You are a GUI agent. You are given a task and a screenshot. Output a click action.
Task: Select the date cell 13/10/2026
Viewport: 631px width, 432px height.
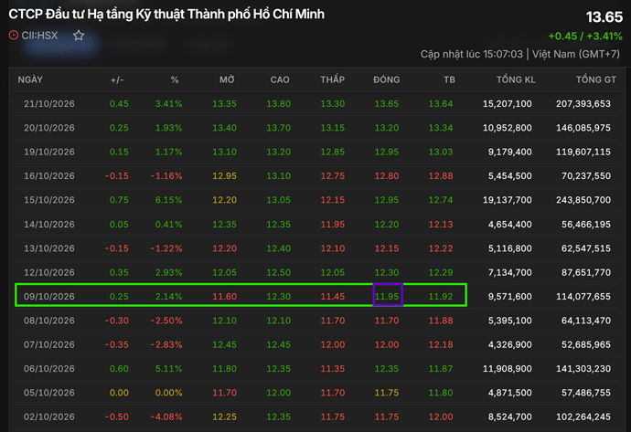49,248
